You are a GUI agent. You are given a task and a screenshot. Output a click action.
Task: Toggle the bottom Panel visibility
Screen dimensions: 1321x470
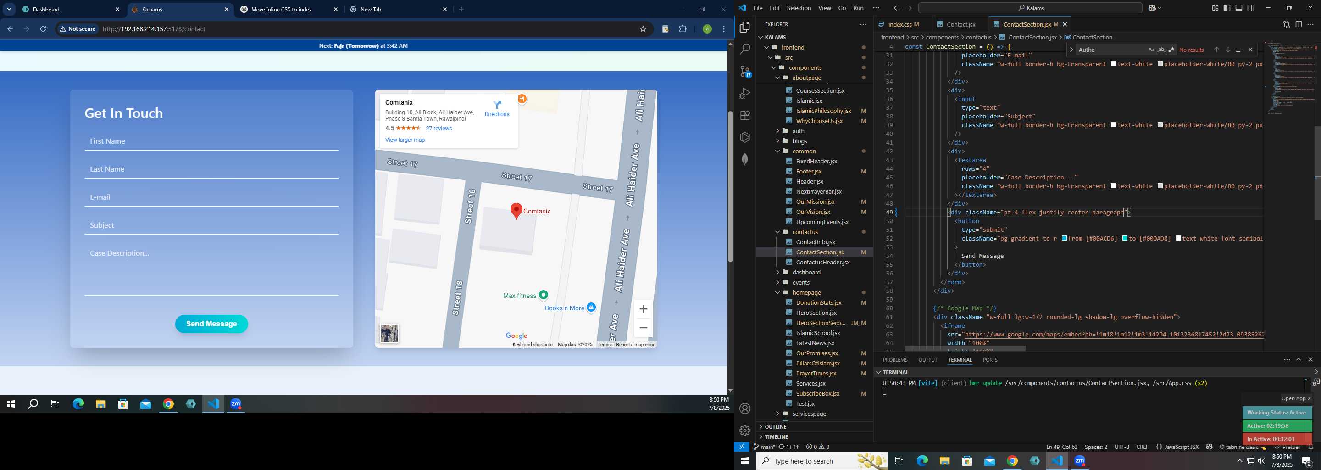[1239, 8]
